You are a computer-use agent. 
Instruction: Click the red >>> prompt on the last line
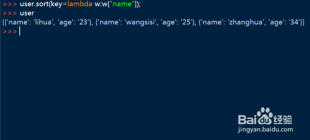click(x=10, y=32)
